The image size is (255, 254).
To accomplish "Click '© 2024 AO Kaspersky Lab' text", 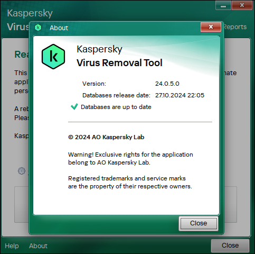I will [106, 137].
